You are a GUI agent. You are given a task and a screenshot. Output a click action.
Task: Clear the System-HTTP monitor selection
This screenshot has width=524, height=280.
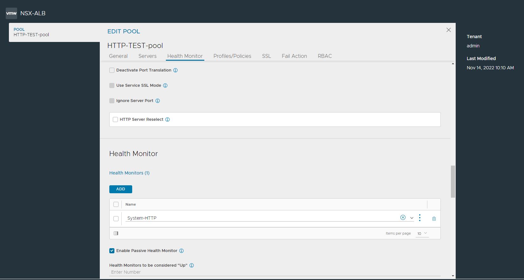click(403, 217)
